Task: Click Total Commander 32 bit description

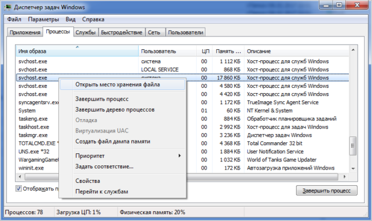Action: click(274, 143)
